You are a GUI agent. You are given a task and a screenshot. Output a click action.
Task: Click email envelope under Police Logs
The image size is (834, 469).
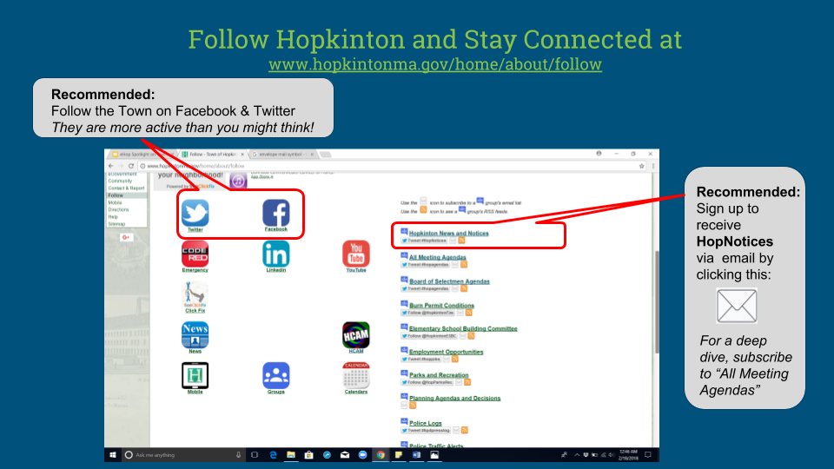point(456,430)
